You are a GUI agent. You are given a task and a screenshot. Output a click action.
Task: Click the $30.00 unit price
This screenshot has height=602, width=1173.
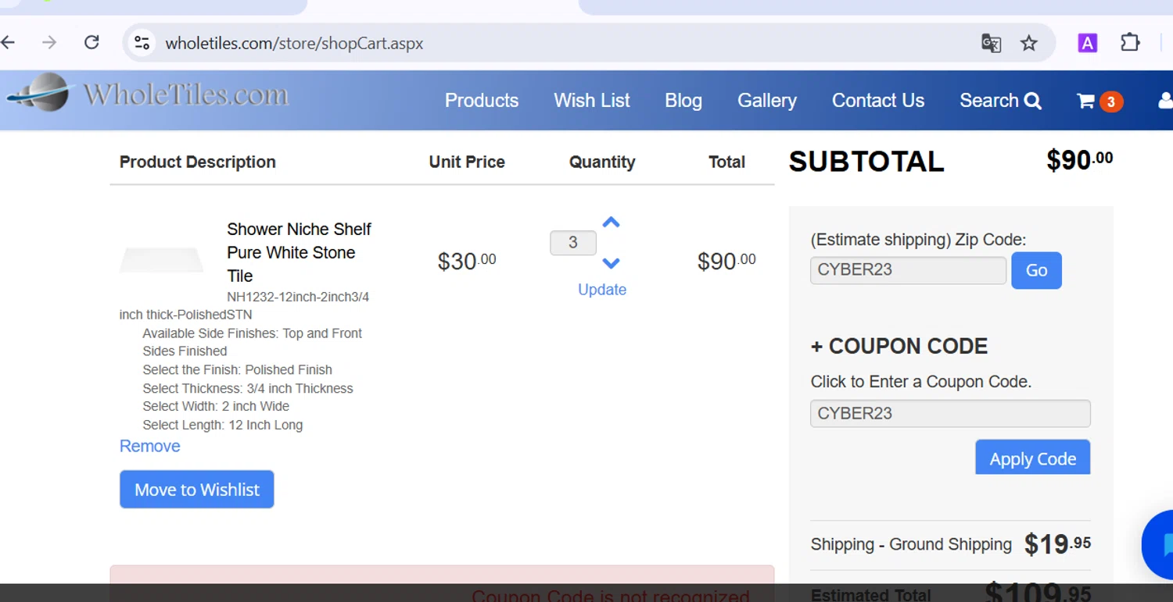tap(467, 261)
